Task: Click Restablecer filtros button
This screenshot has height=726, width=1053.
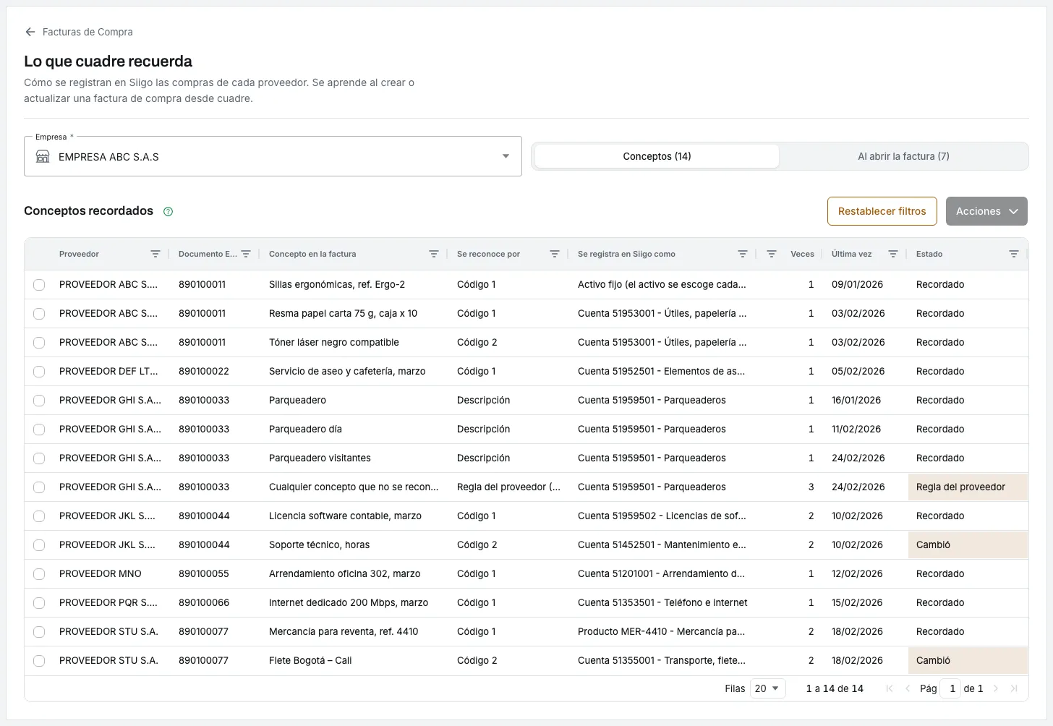Action: point(882,211)
